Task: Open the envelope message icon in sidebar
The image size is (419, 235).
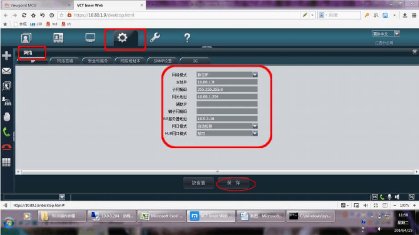Action: [x=7, y=71]
